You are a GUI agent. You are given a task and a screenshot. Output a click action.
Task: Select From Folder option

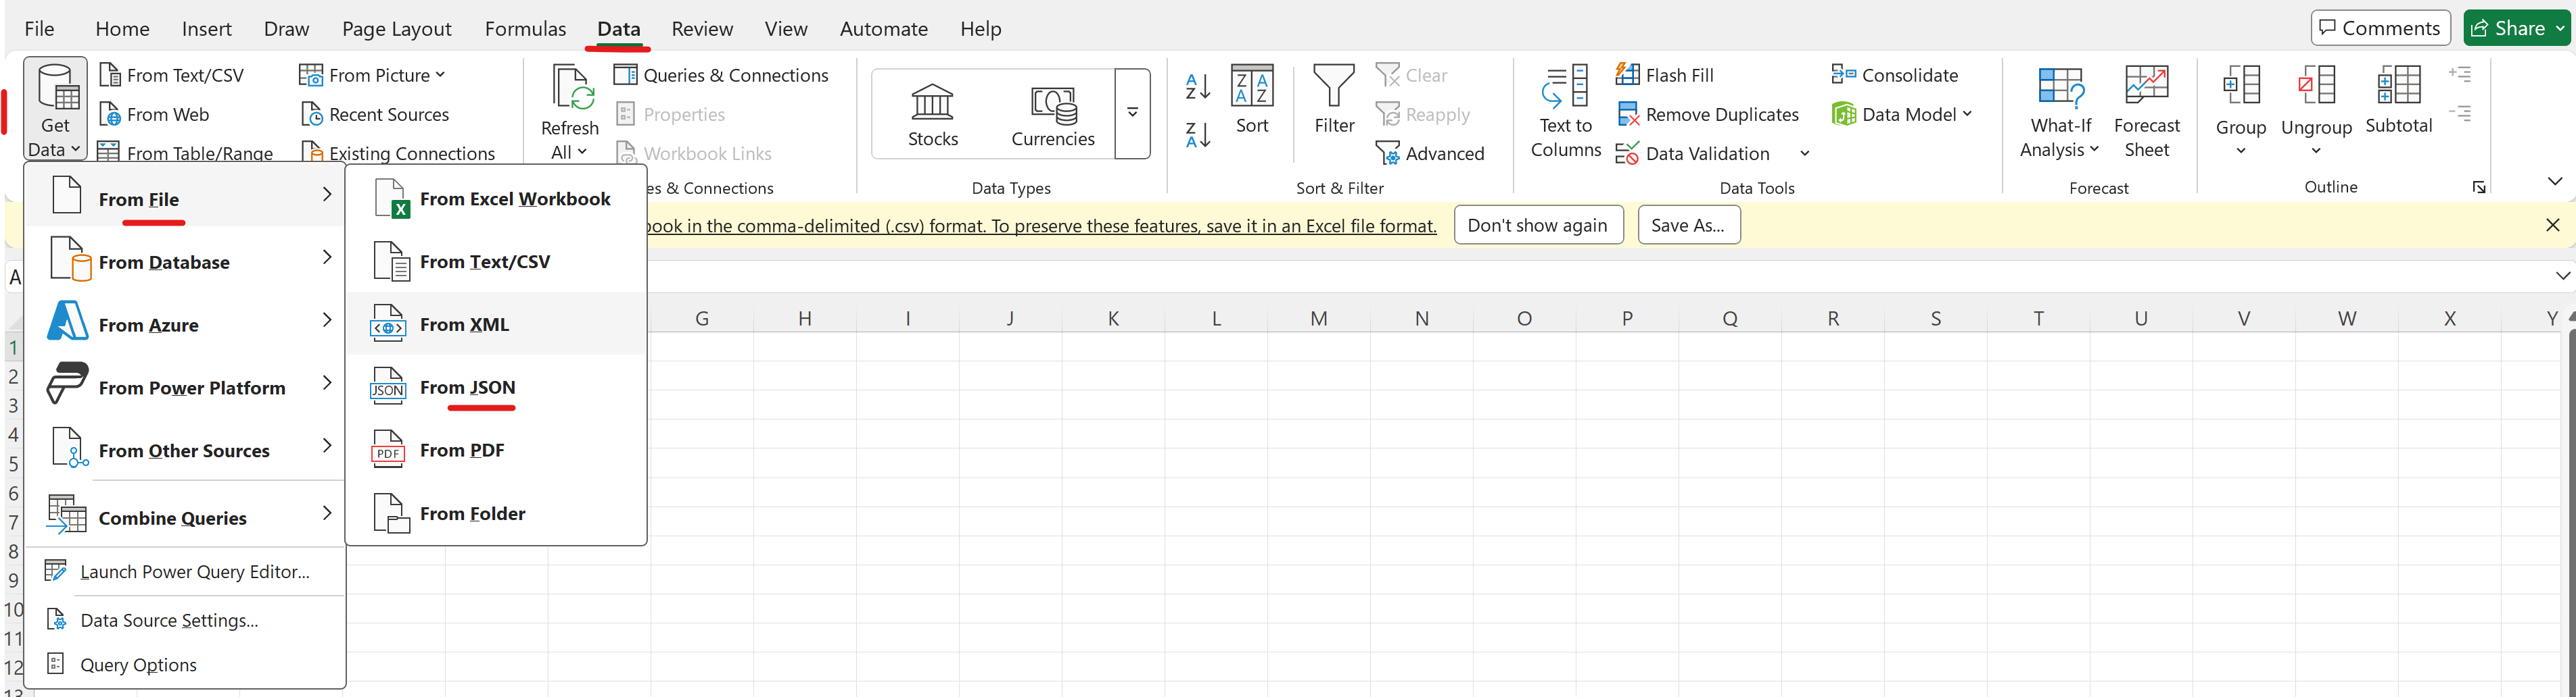496,513
